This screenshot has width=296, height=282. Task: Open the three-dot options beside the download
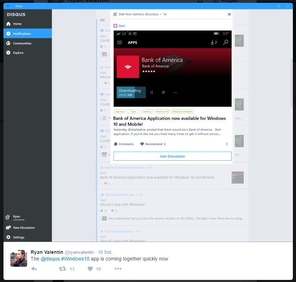click(x=175, y=92)
